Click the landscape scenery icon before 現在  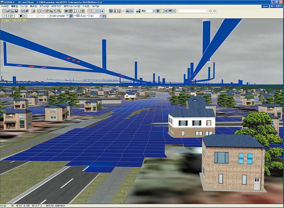tap(138, 11)
